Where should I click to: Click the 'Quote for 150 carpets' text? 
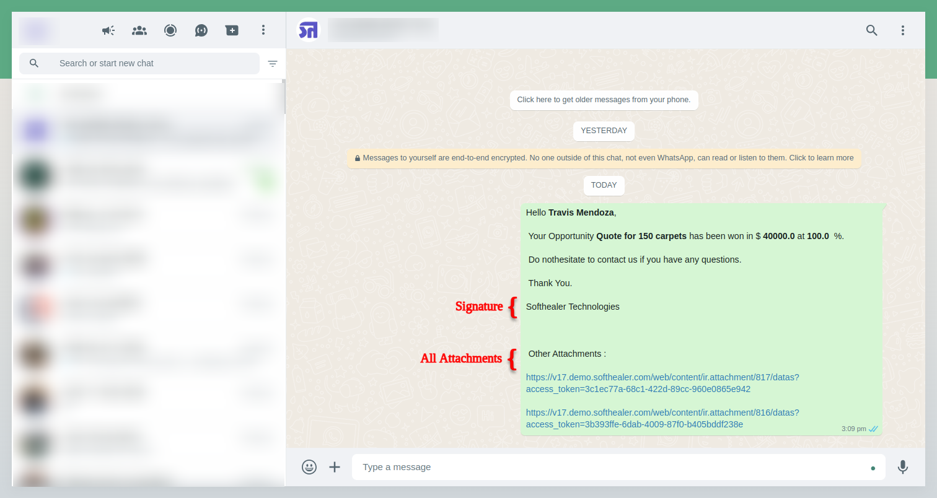(x=641, y=236)
